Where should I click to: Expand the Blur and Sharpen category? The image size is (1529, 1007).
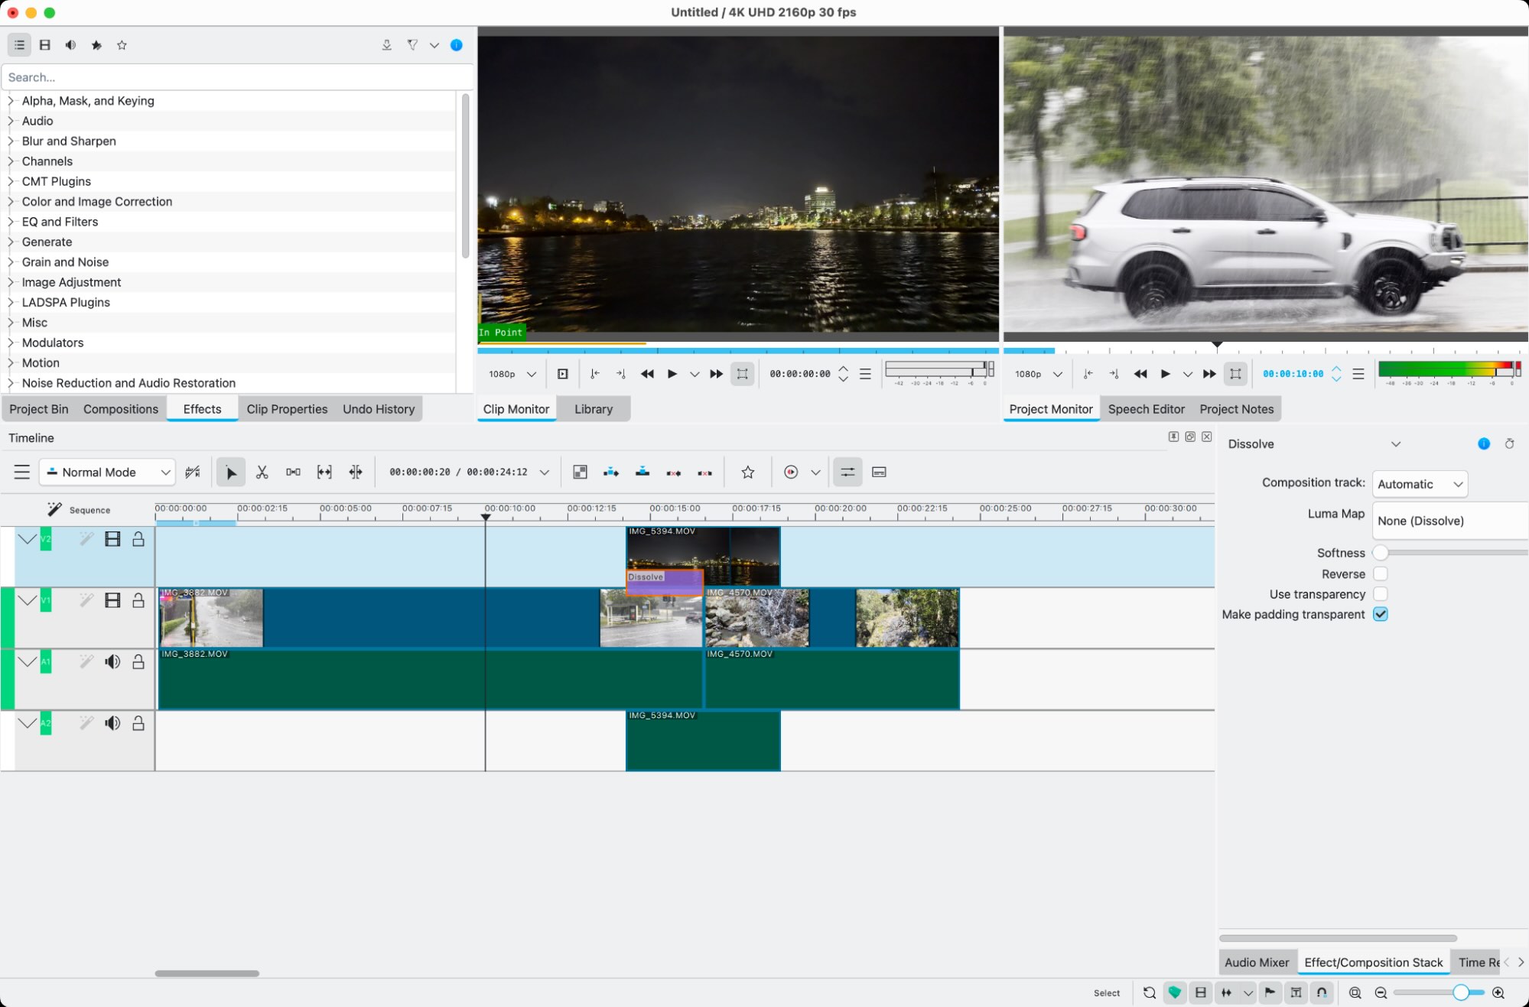coord(11,141)
